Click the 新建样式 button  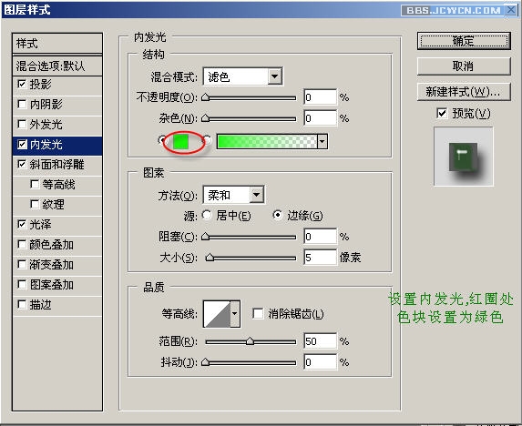coord(464,91)
